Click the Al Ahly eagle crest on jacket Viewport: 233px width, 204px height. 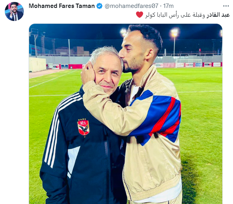point(83,128)
